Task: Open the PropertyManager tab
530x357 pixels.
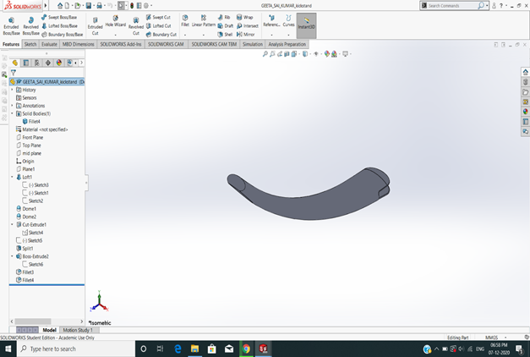Action: 26,63
